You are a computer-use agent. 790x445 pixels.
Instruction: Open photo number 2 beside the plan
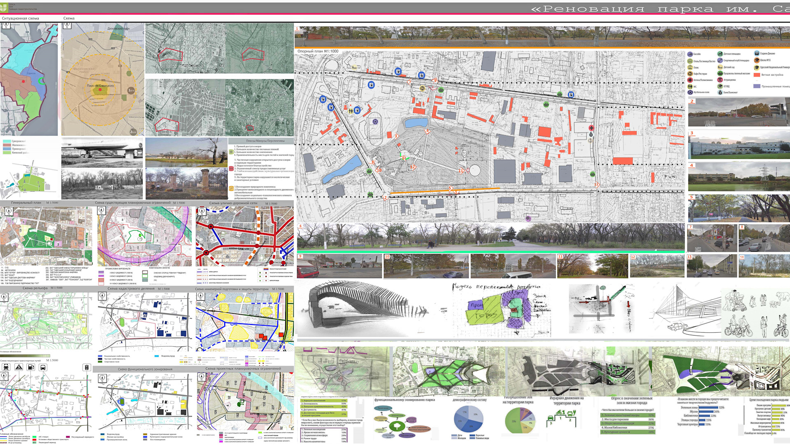pos(739,113)
